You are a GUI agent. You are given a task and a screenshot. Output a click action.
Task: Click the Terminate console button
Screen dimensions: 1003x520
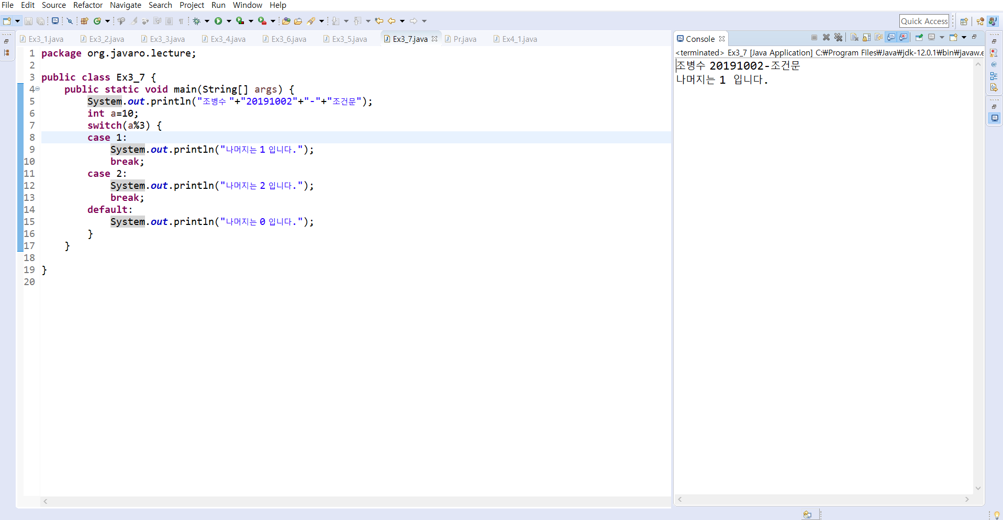814,37
